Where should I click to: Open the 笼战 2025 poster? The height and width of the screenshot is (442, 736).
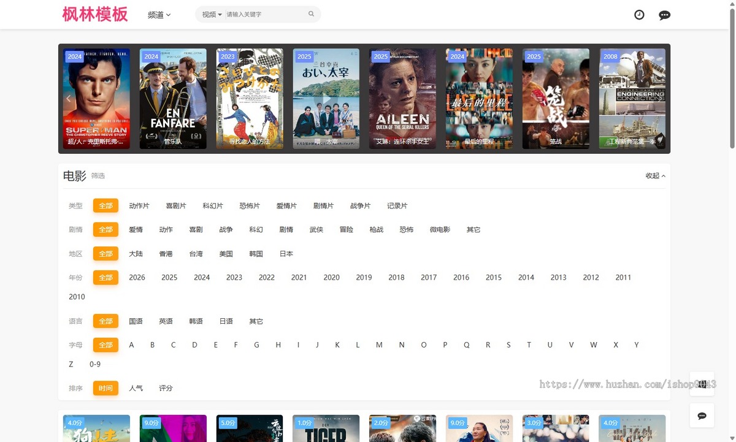click(556, 99)
